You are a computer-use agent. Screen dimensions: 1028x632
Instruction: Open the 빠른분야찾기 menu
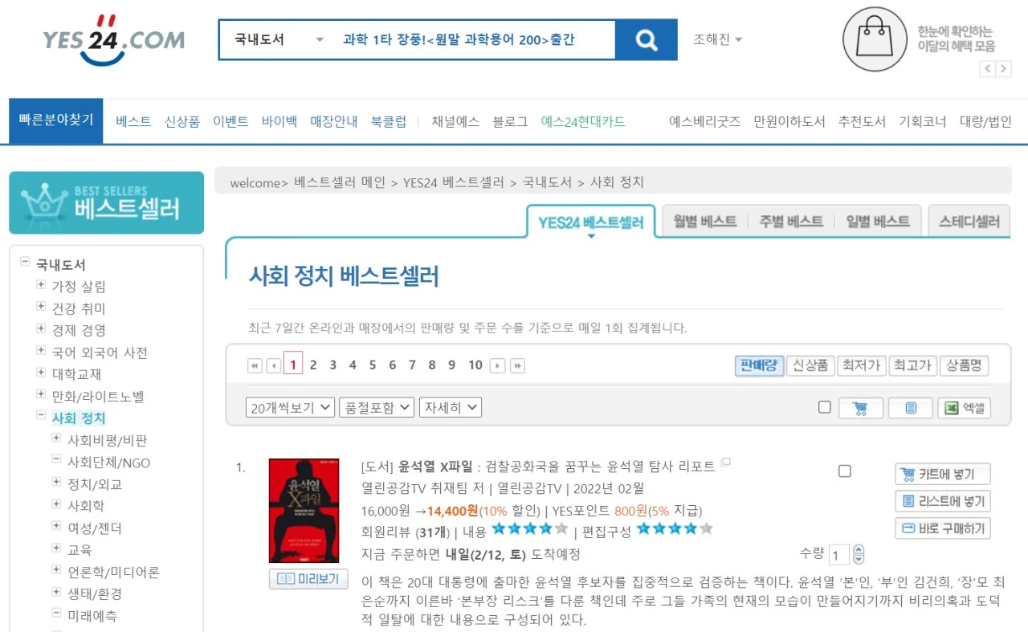56,120
